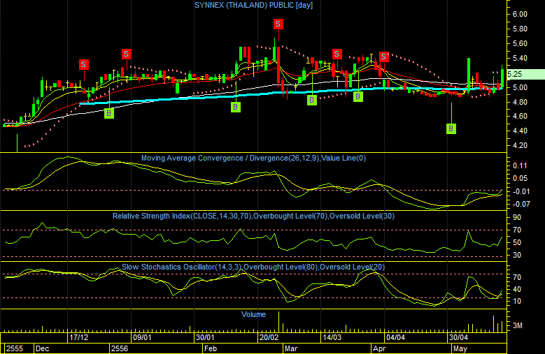Click the red S sell marker in mid-December

click(x=83, y=64)
